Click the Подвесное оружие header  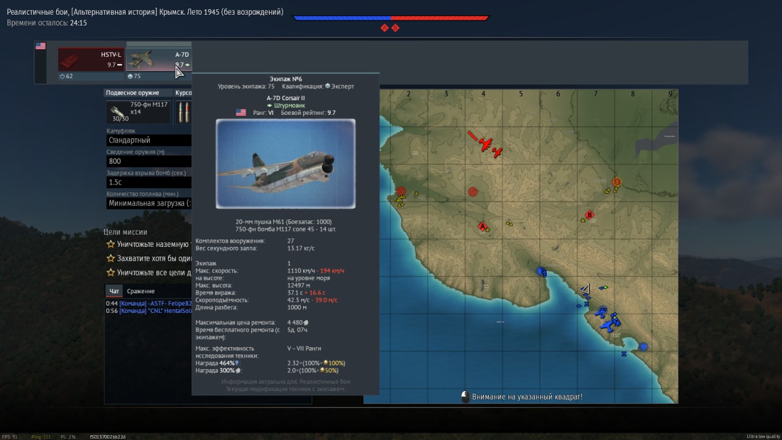point(133,93)
